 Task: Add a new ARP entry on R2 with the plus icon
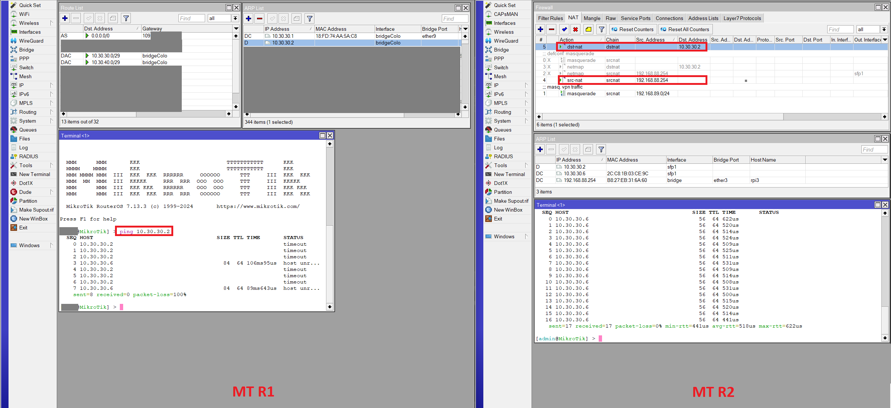[540, 149]
